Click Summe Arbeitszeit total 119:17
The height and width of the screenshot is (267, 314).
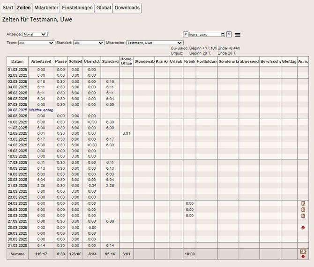(x=41, y=254)
